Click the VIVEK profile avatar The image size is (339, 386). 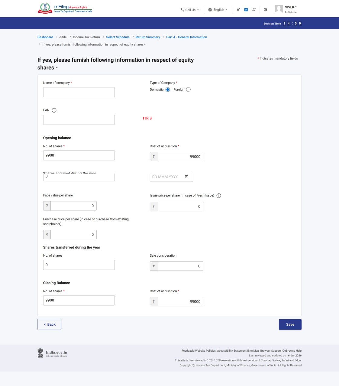tap(279, 9)
